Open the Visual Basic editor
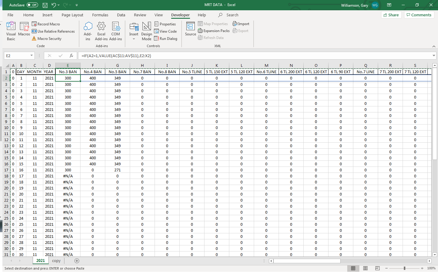This screenshot has height=272, width=438. pyautogui.click(x=11, y=31)
